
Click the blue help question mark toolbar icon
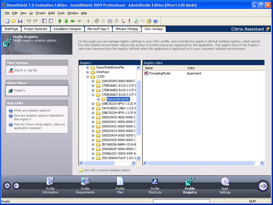156,21
